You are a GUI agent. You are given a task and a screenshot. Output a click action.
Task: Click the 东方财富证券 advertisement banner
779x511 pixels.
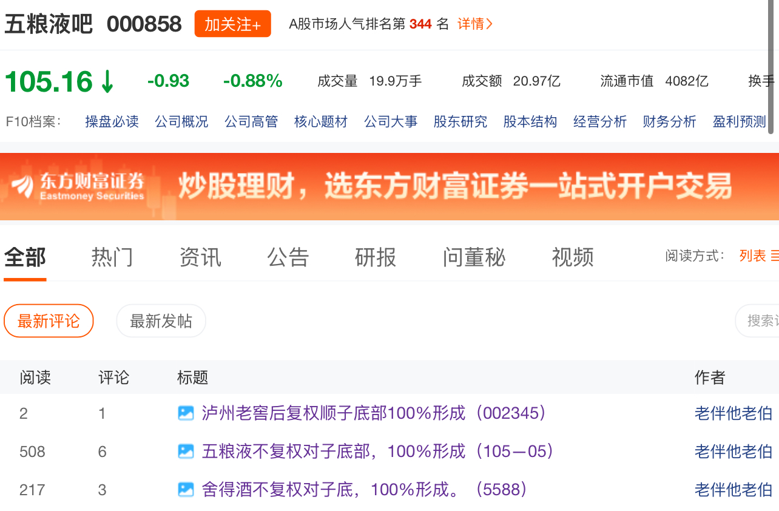(x=389, y=186)
